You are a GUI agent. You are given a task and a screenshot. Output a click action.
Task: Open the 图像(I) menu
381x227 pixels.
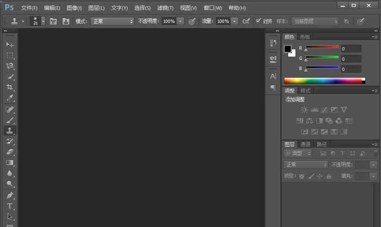[74, 8]
